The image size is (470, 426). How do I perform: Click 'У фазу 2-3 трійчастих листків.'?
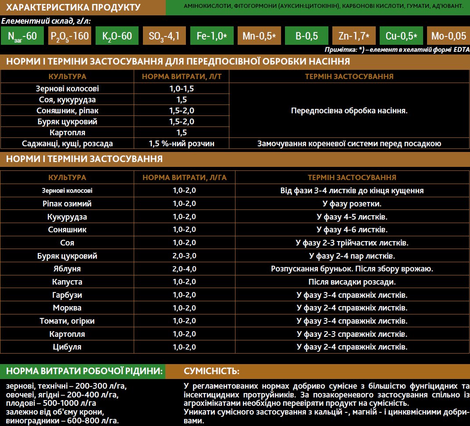tap(352, 242)
